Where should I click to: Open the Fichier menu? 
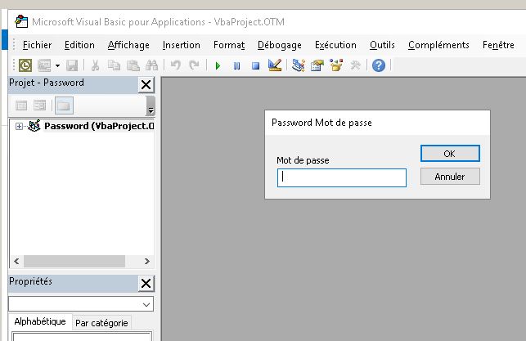[x=37, y=45]
